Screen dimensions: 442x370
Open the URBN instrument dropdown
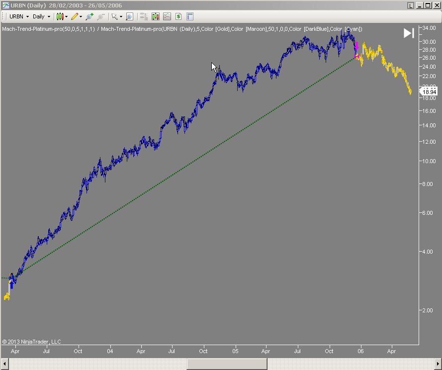[x=17, y=16]
